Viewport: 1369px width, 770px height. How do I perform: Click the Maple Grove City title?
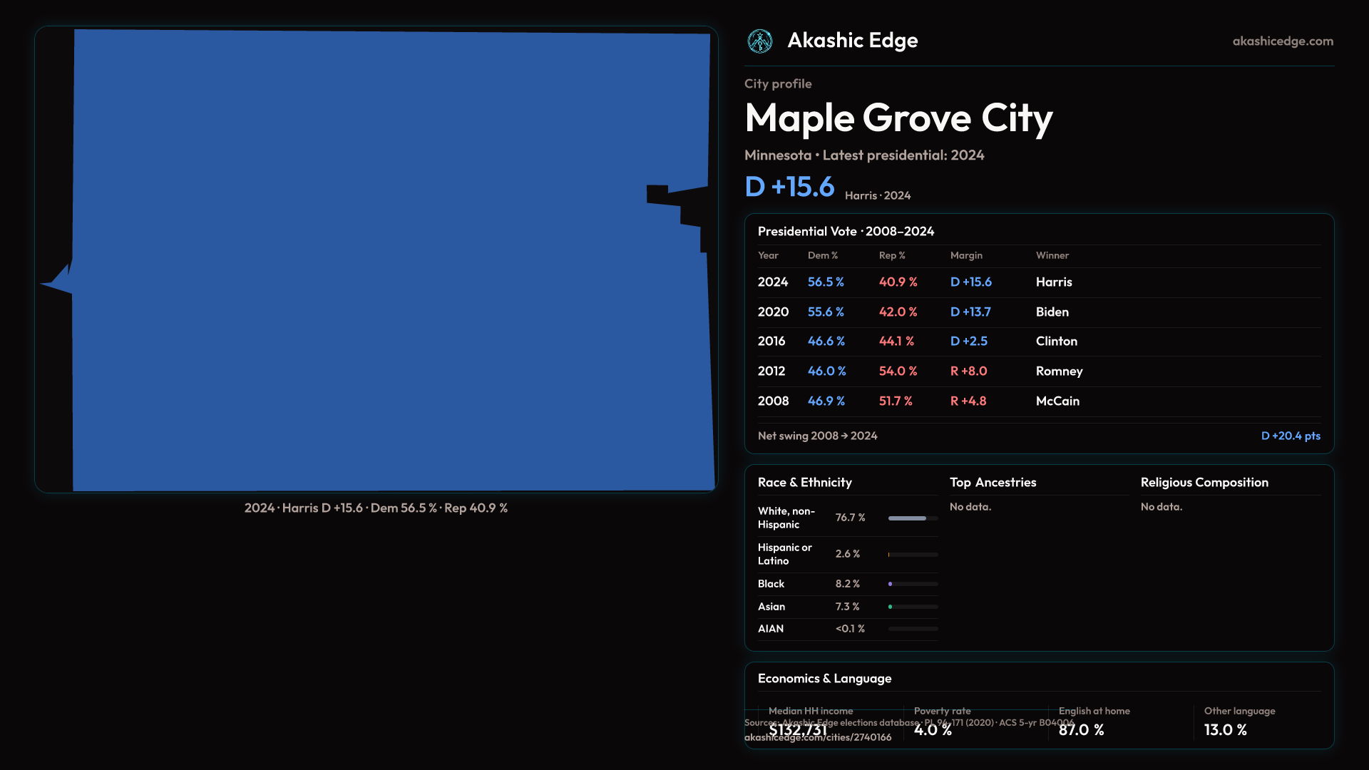pos(898,118)
